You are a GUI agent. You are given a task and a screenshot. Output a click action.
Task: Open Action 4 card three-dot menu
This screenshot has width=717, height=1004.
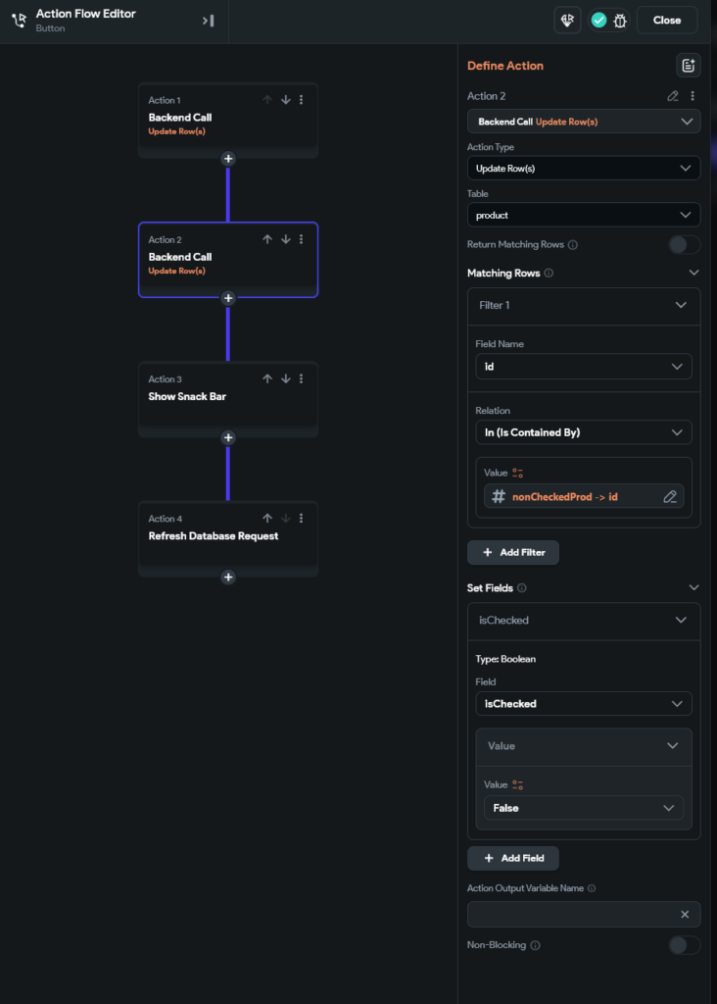click(x=302, y=519)
